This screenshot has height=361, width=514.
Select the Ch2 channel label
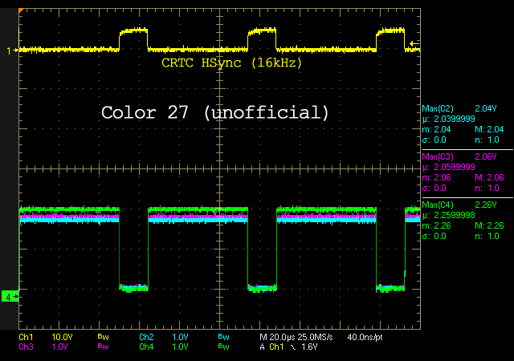click(145, 337)
